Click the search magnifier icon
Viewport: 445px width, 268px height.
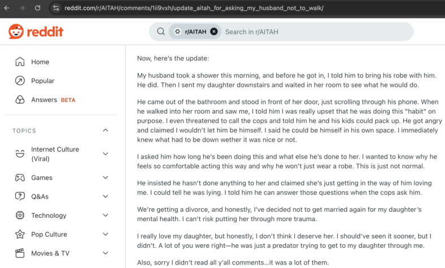pyautogui.click(x=160, y=32)
